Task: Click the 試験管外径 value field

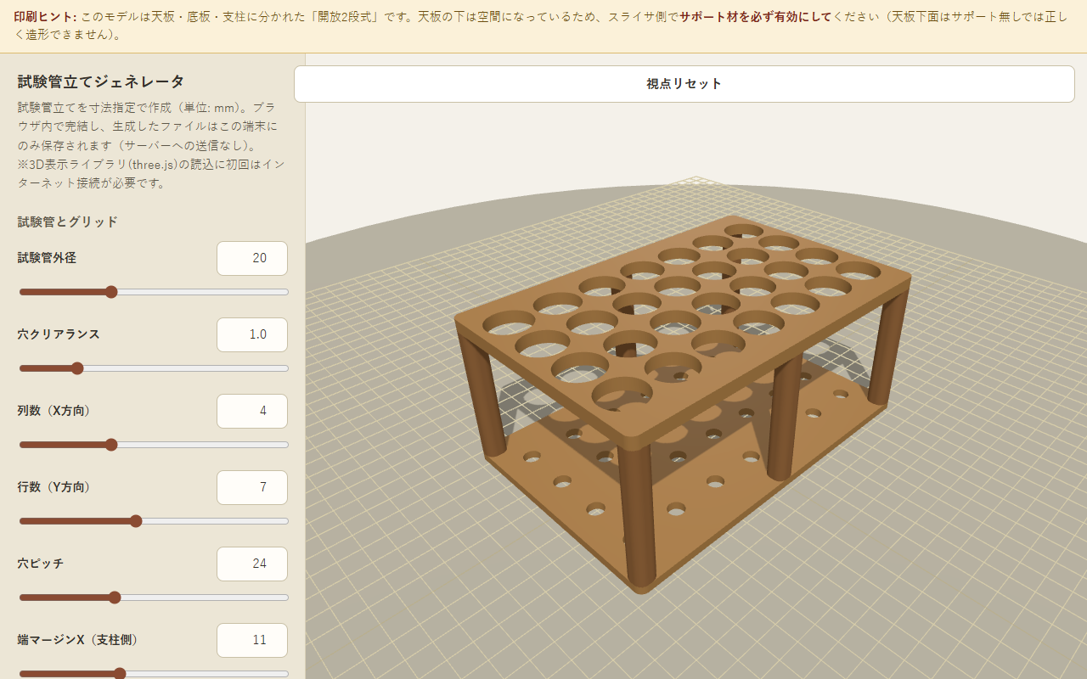Action: pyautogui.click(x=252, y=258)
